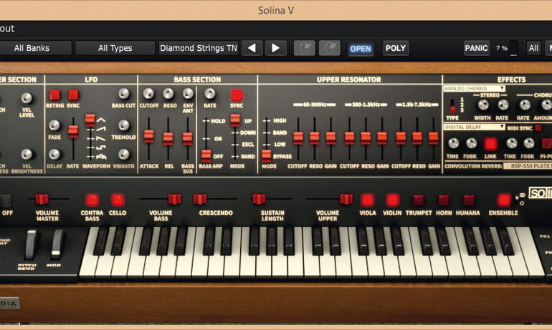Click the first delay FDBK knob
This screenshot has height=330, width=552.
[x=471, y=143]
